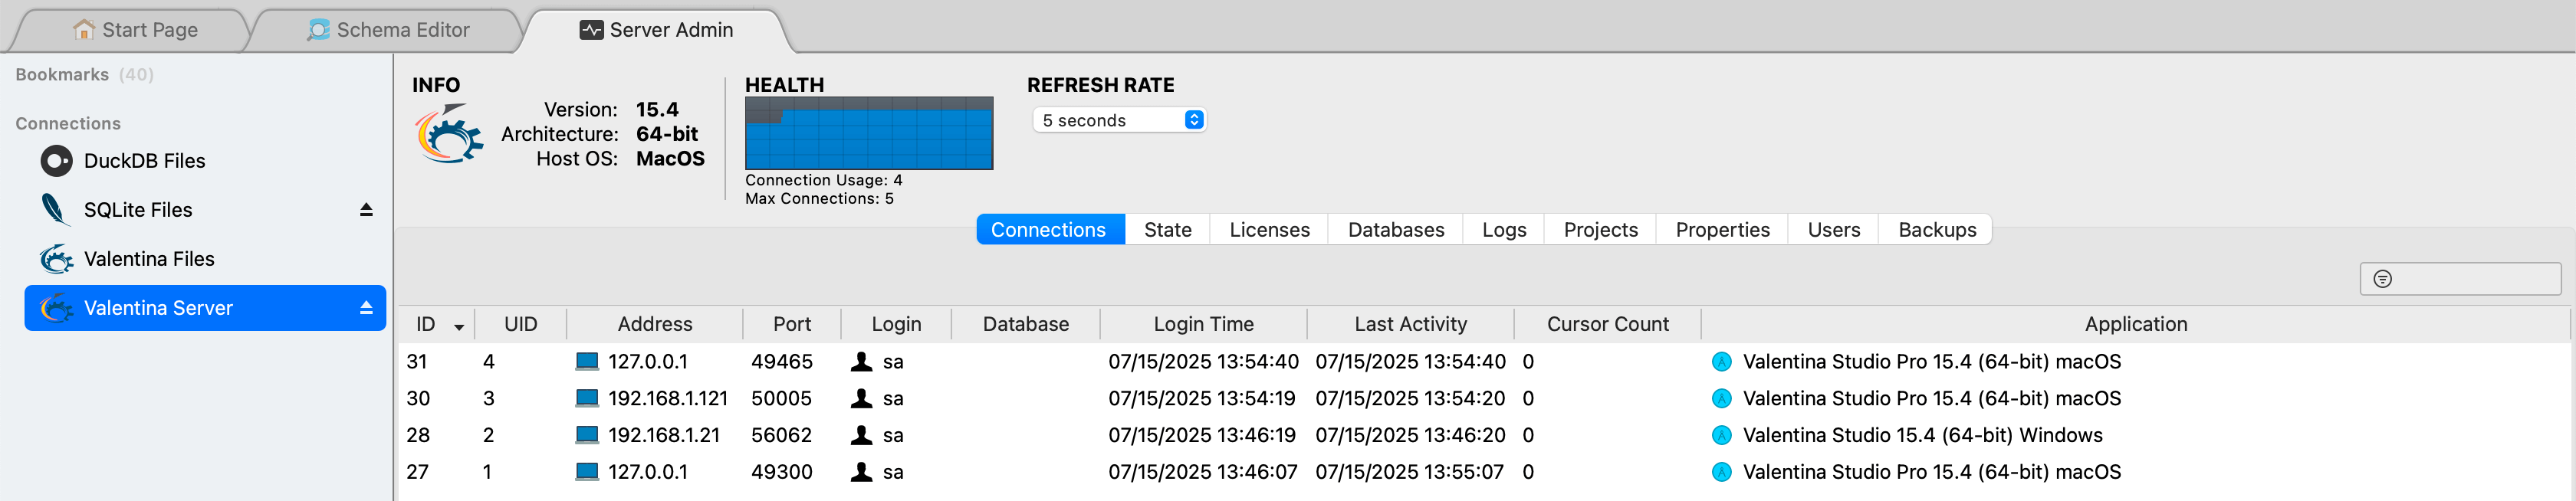Sort by the Cursor Count column header
Image resolution: width=2576 pixels, height=501 pixels.
coord(1608,324)
